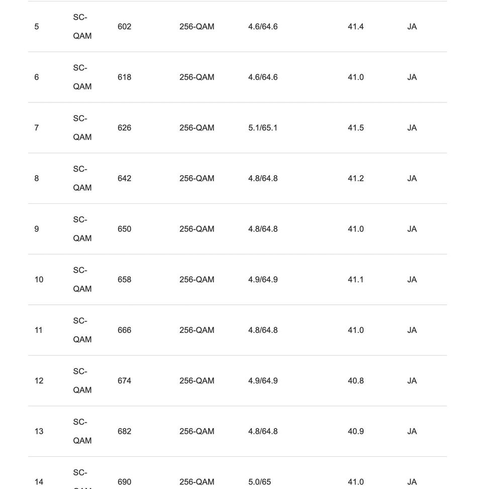
Task: Click the 682 frequency value
Action: point(124,431)
